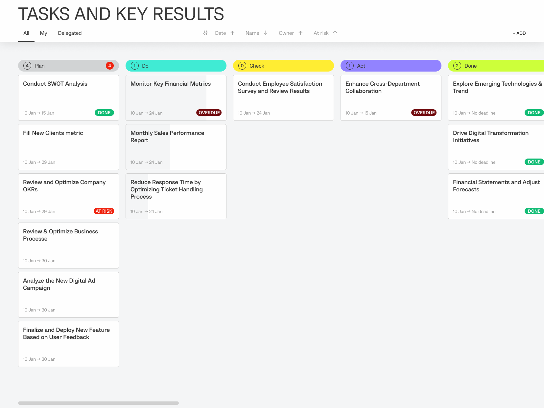Click the Do column count circle
The width and height of the screenshot is (544, 408).
pos(135,66)
